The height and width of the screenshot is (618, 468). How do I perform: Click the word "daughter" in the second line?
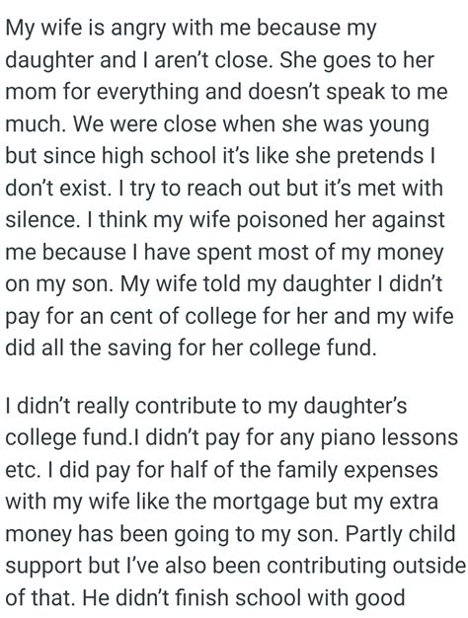[49, 59]
